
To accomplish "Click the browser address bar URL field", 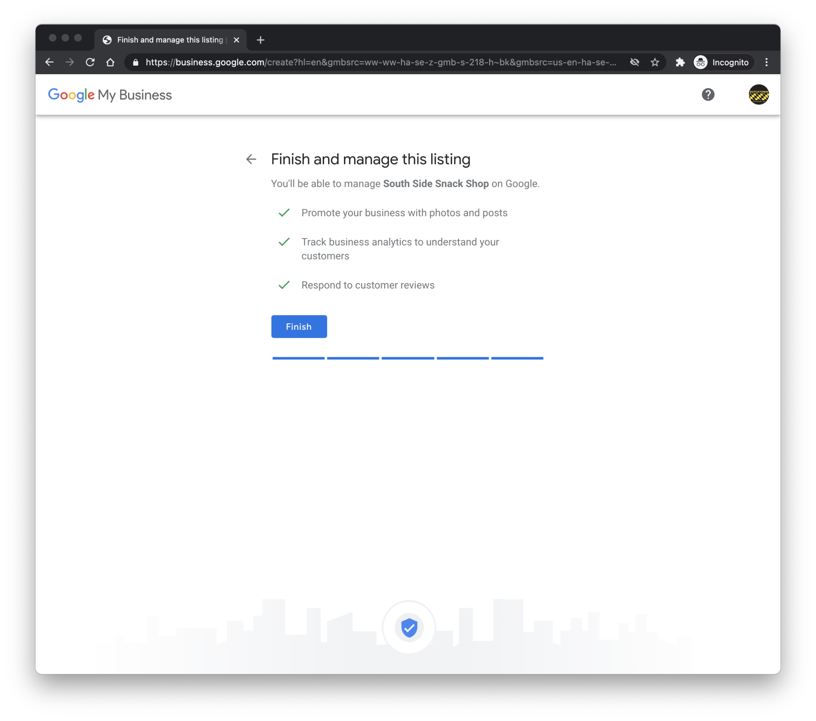I will (379, 63).
